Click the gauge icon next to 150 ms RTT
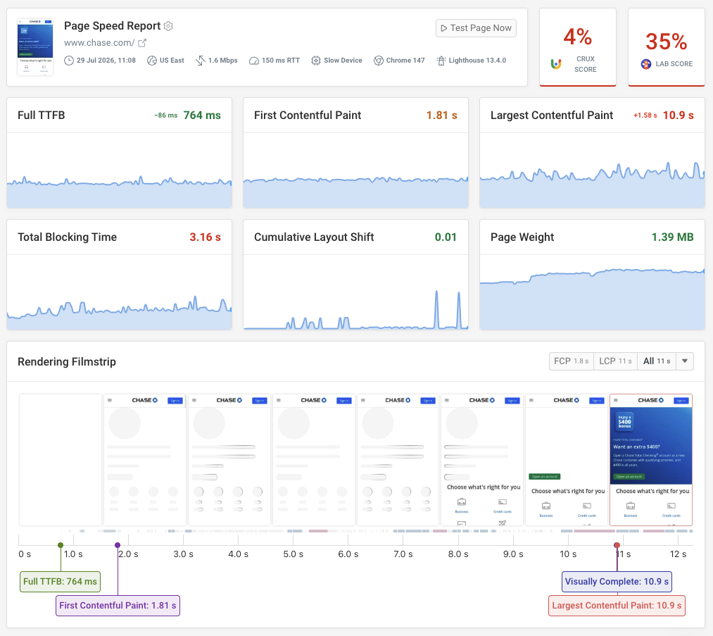Viewport: 713px width, 636px height. 253,61
